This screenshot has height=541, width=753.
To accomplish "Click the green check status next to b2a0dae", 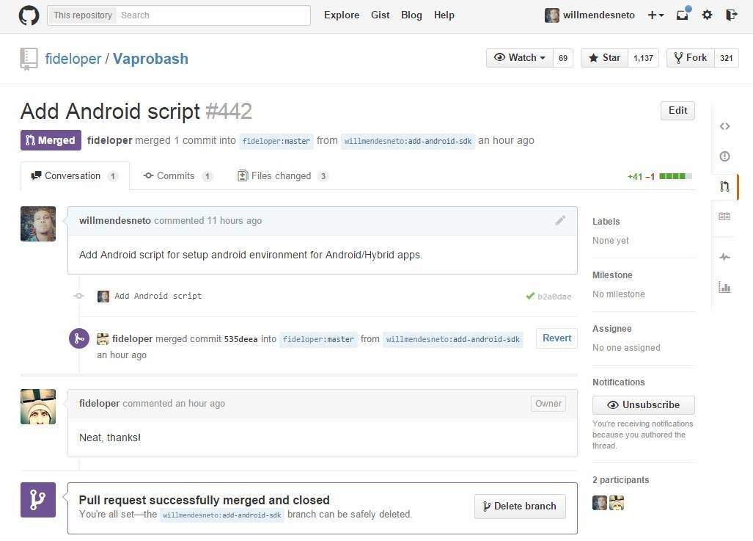I will pyautogui.click(x=529, y=297).
